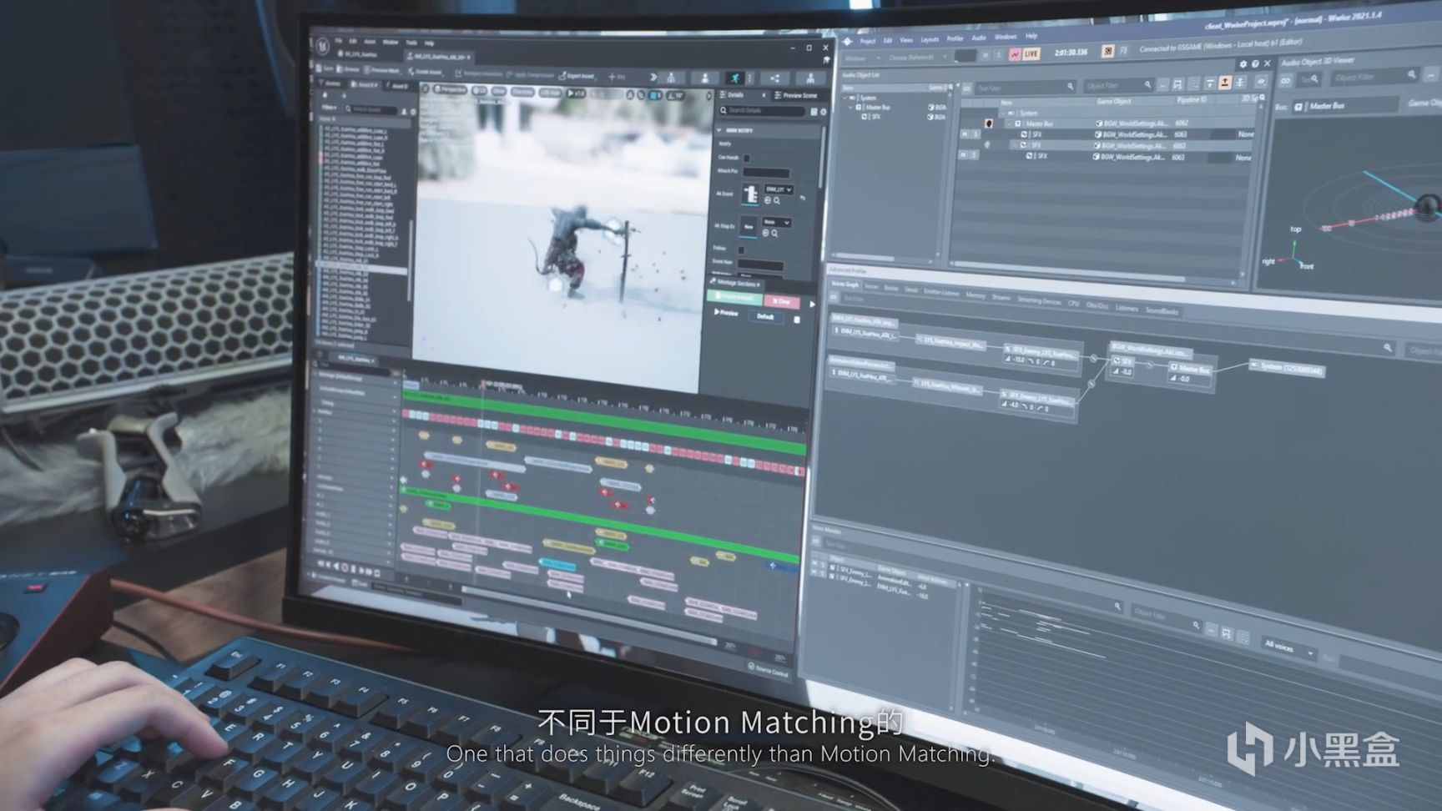Switch to the Preview Scene tab
This screenshot has width=1442, height=811.
click(x=795, y=96)
